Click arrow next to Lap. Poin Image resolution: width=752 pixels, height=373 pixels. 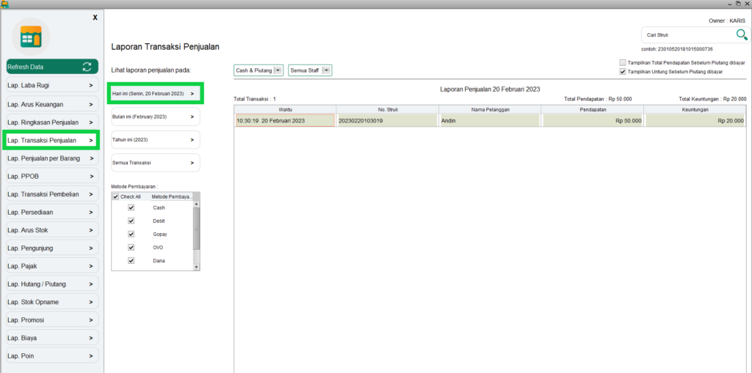coord(90,355)
